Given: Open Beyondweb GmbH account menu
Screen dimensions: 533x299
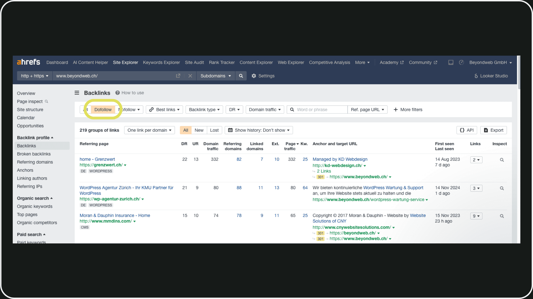Looking at the screenshot, I should [491, 63].
